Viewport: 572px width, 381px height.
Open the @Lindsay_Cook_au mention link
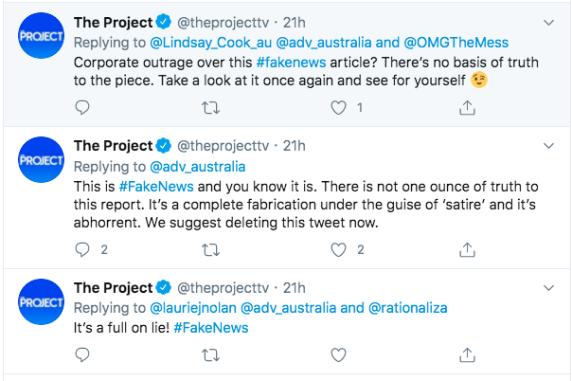click(211, 43)
